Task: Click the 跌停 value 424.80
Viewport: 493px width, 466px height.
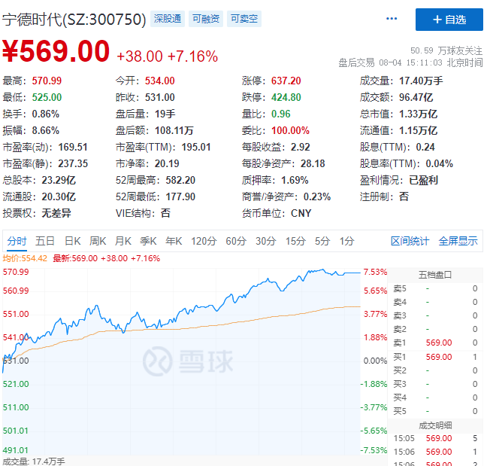Action: [x=286, y=97]
